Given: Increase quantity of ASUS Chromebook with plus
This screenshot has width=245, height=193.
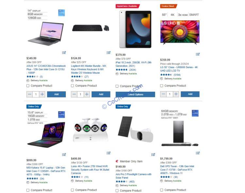Looking at the screenshot, I should tap(42, 94).
